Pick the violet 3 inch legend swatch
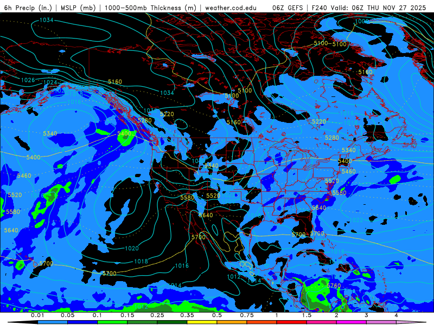Image resolution: width=434 pixels, height=325 pixels. 381,322
